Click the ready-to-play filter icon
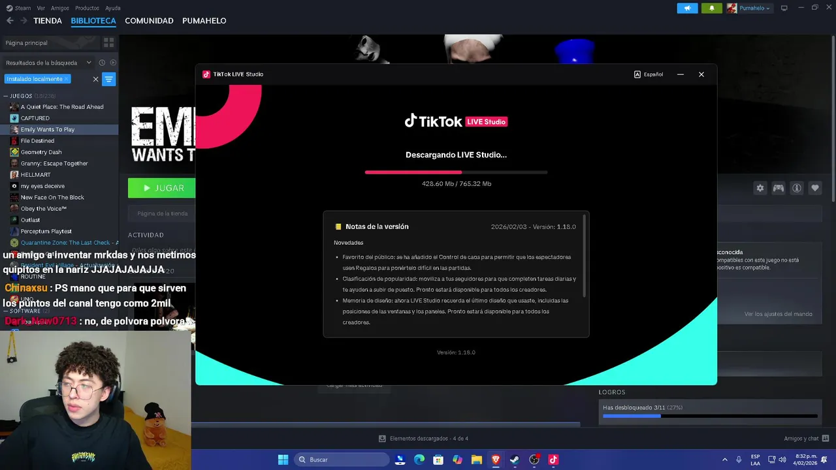 click(x=113, y=63)
